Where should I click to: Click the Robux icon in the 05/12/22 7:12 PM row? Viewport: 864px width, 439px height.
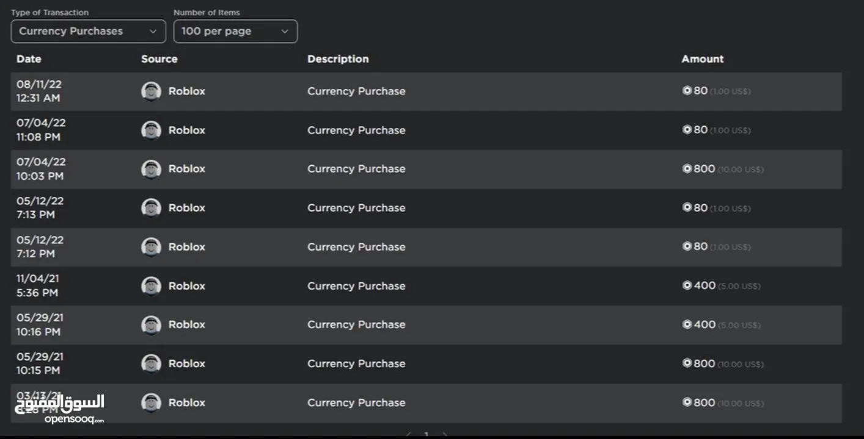coord(687,246)
